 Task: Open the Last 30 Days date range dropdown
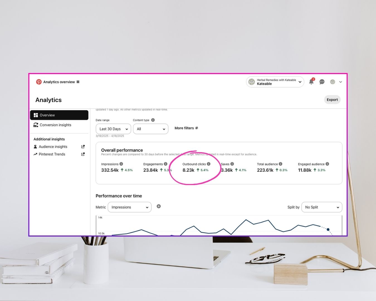113,129
